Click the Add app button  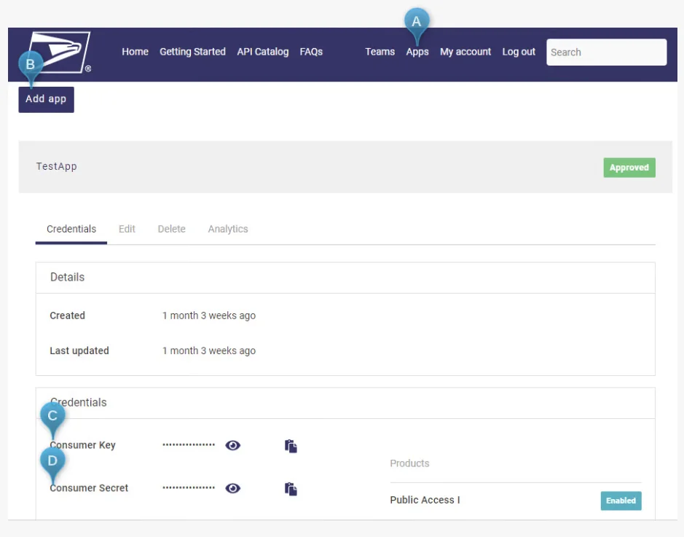pos(46,99)
